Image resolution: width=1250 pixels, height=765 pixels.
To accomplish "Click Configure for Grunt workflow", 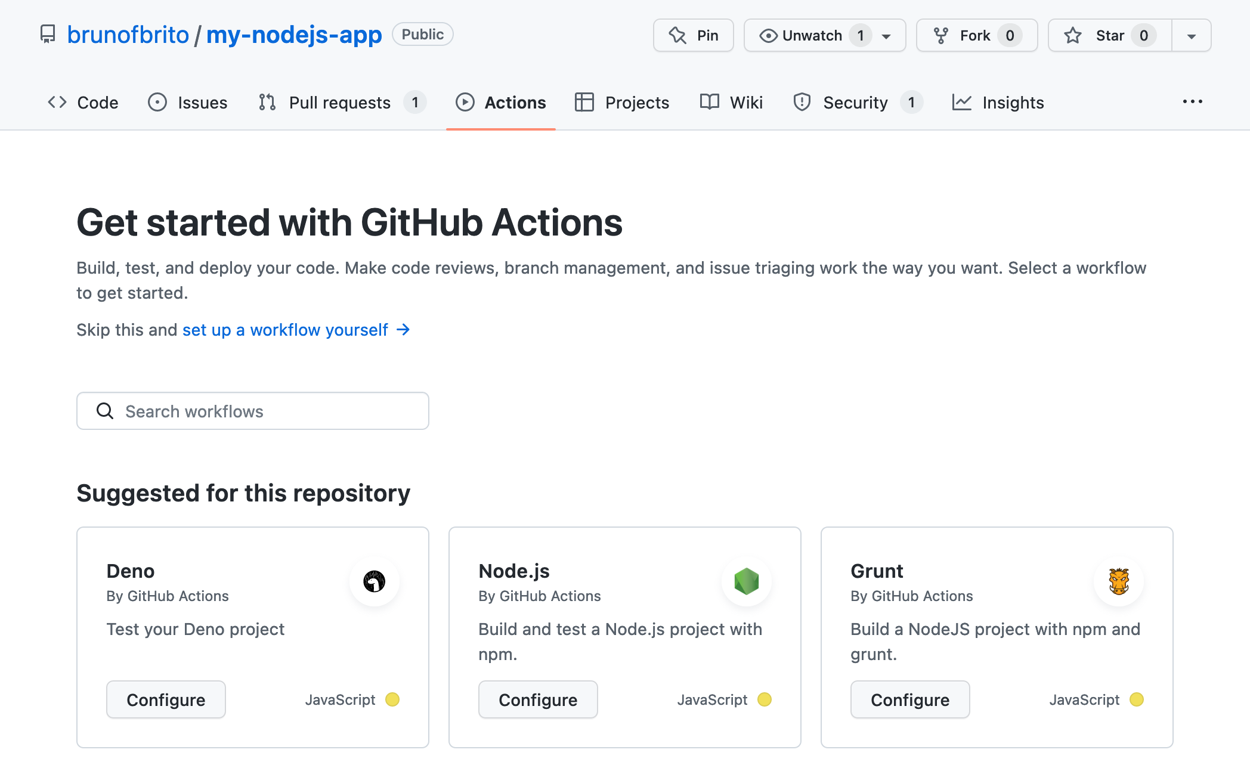I will pyautogui.click(x=910, y=699).
